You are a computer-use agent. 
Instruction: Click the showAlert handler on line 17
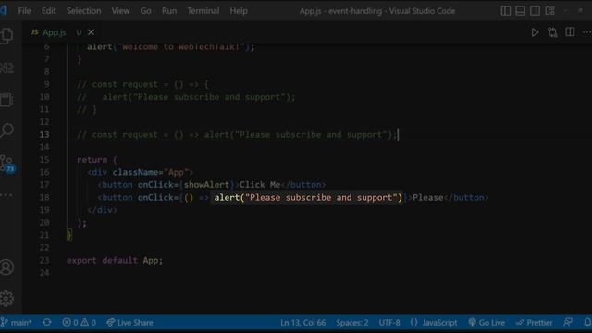[206, 185]
